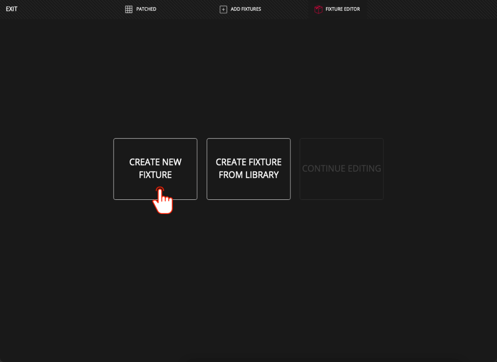Click the Patched grid icon
497x362 pixels.
[x=129, y=9]
